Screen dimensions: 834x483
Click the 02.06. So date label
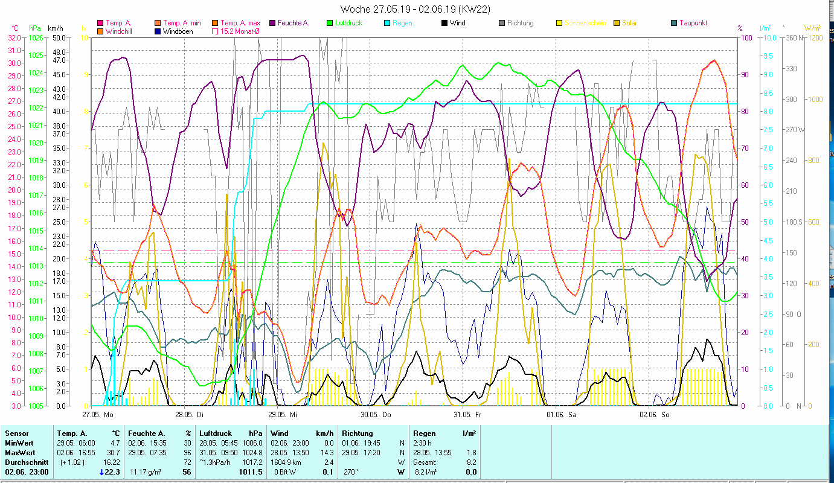click(655, 415)
